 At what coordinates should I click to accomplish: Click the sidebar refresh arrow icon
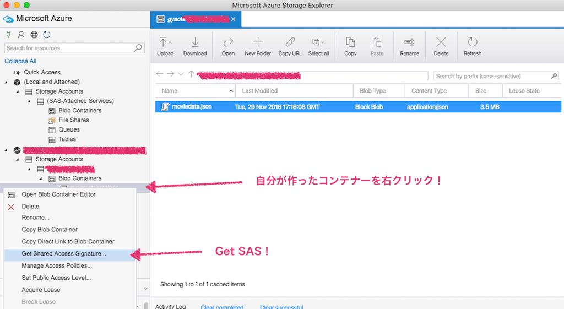click(x=47, y=35)
